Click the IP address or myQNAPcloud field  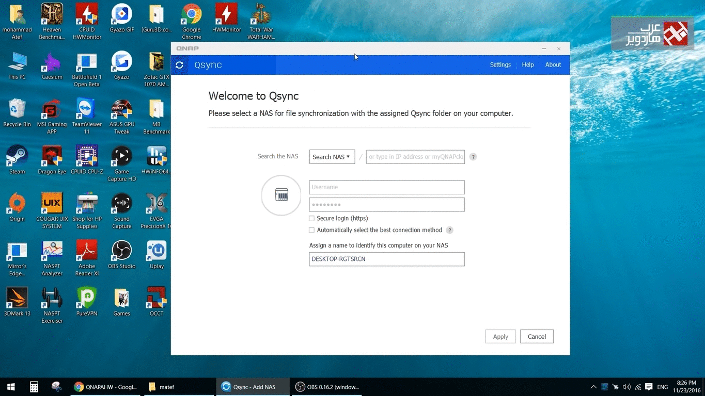(x=415, y=157)
